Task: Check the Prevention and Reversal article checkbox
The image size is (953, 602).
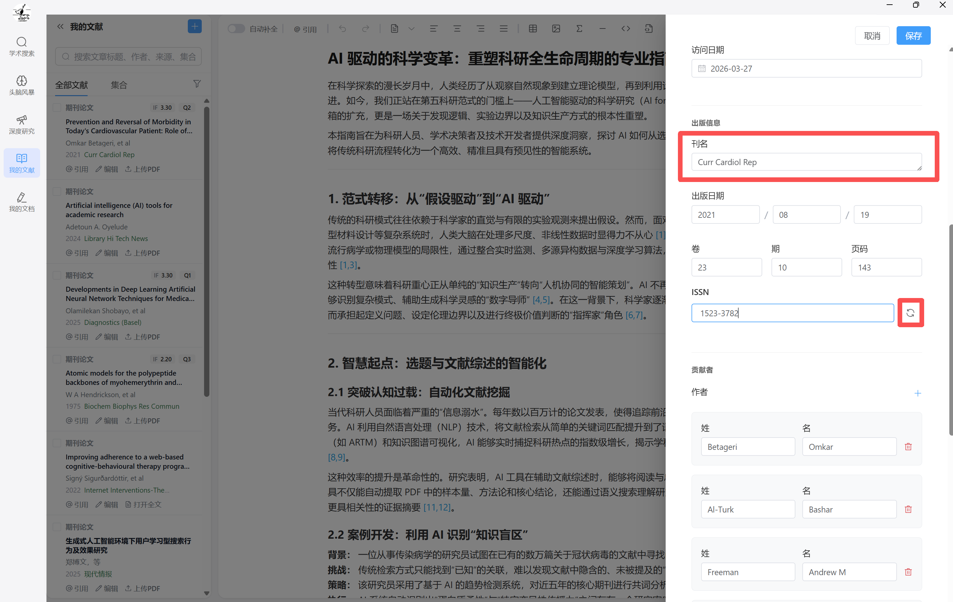Action: (57, 107)
